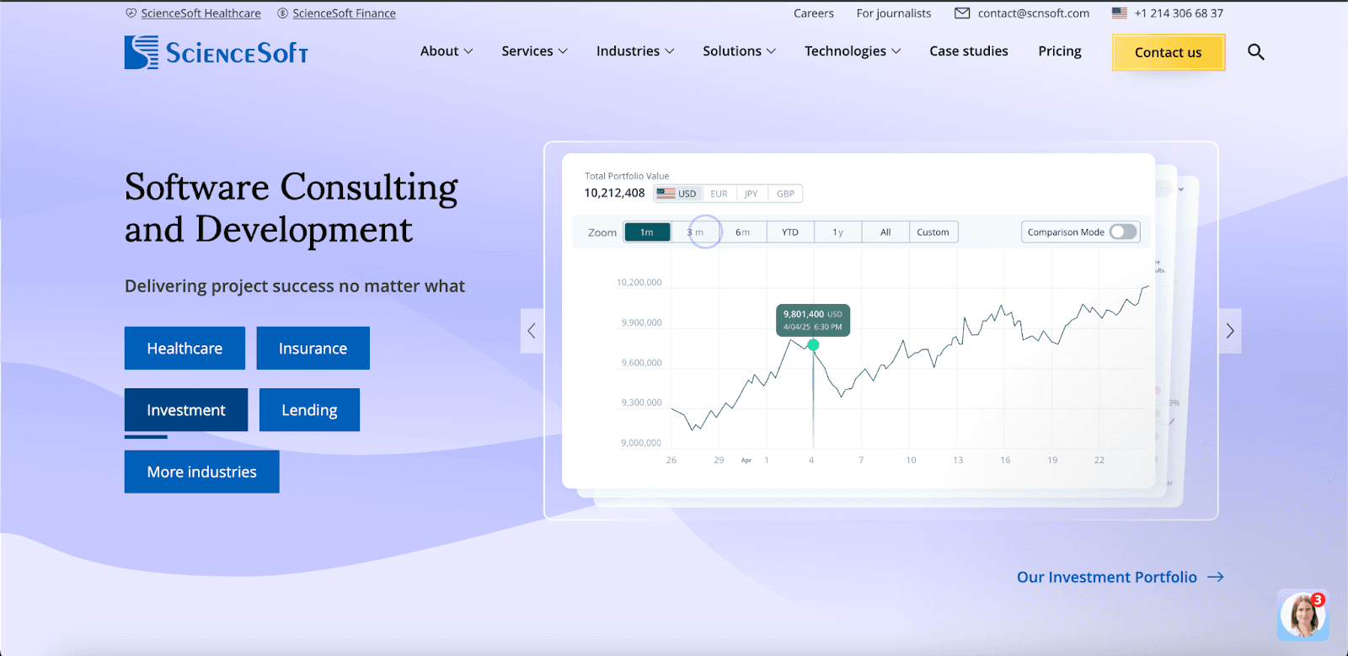Viewport: 1348px width, 656px height.
Task: Select the Investment industry button
Action: (x=186, y=410)
